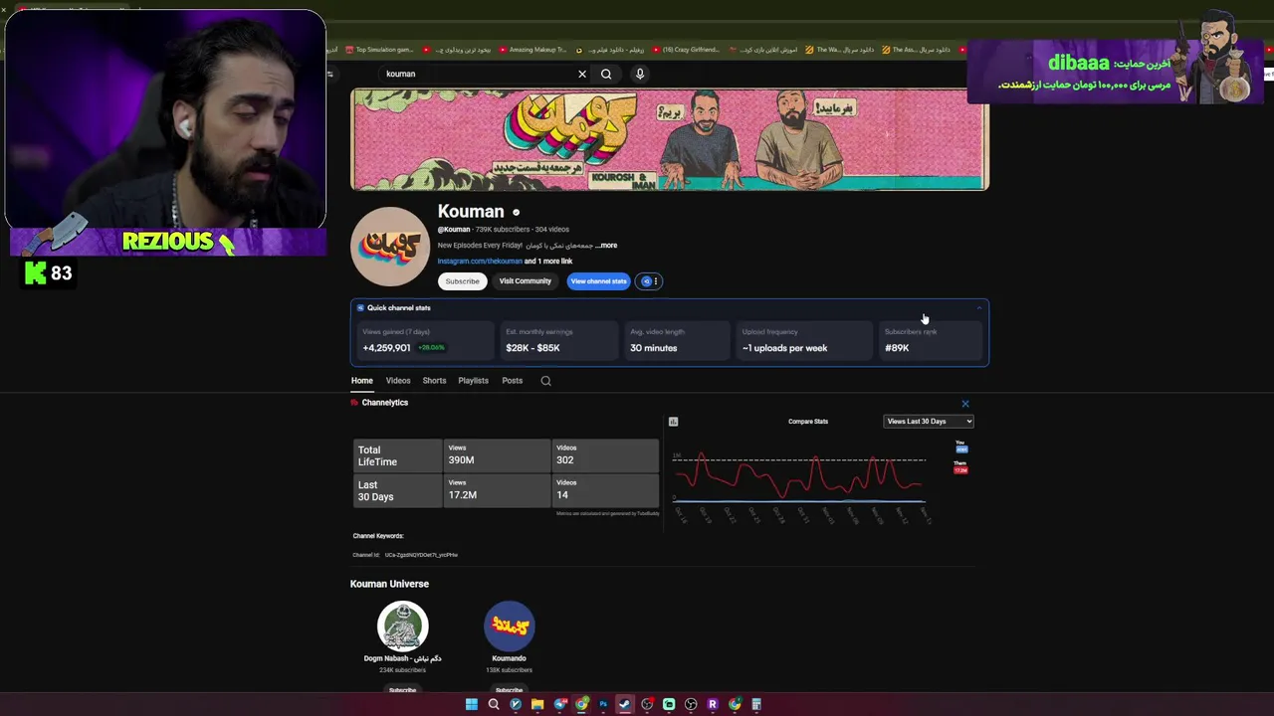Start voice search with microphone icon
1274x716 pixels.
pyautogui.click(x=640, y=74)
